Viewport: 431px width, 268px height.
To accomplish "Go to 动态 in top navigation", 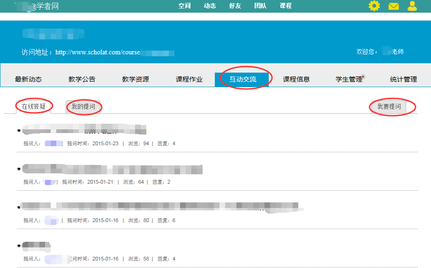I will click(x=210, y=6).
